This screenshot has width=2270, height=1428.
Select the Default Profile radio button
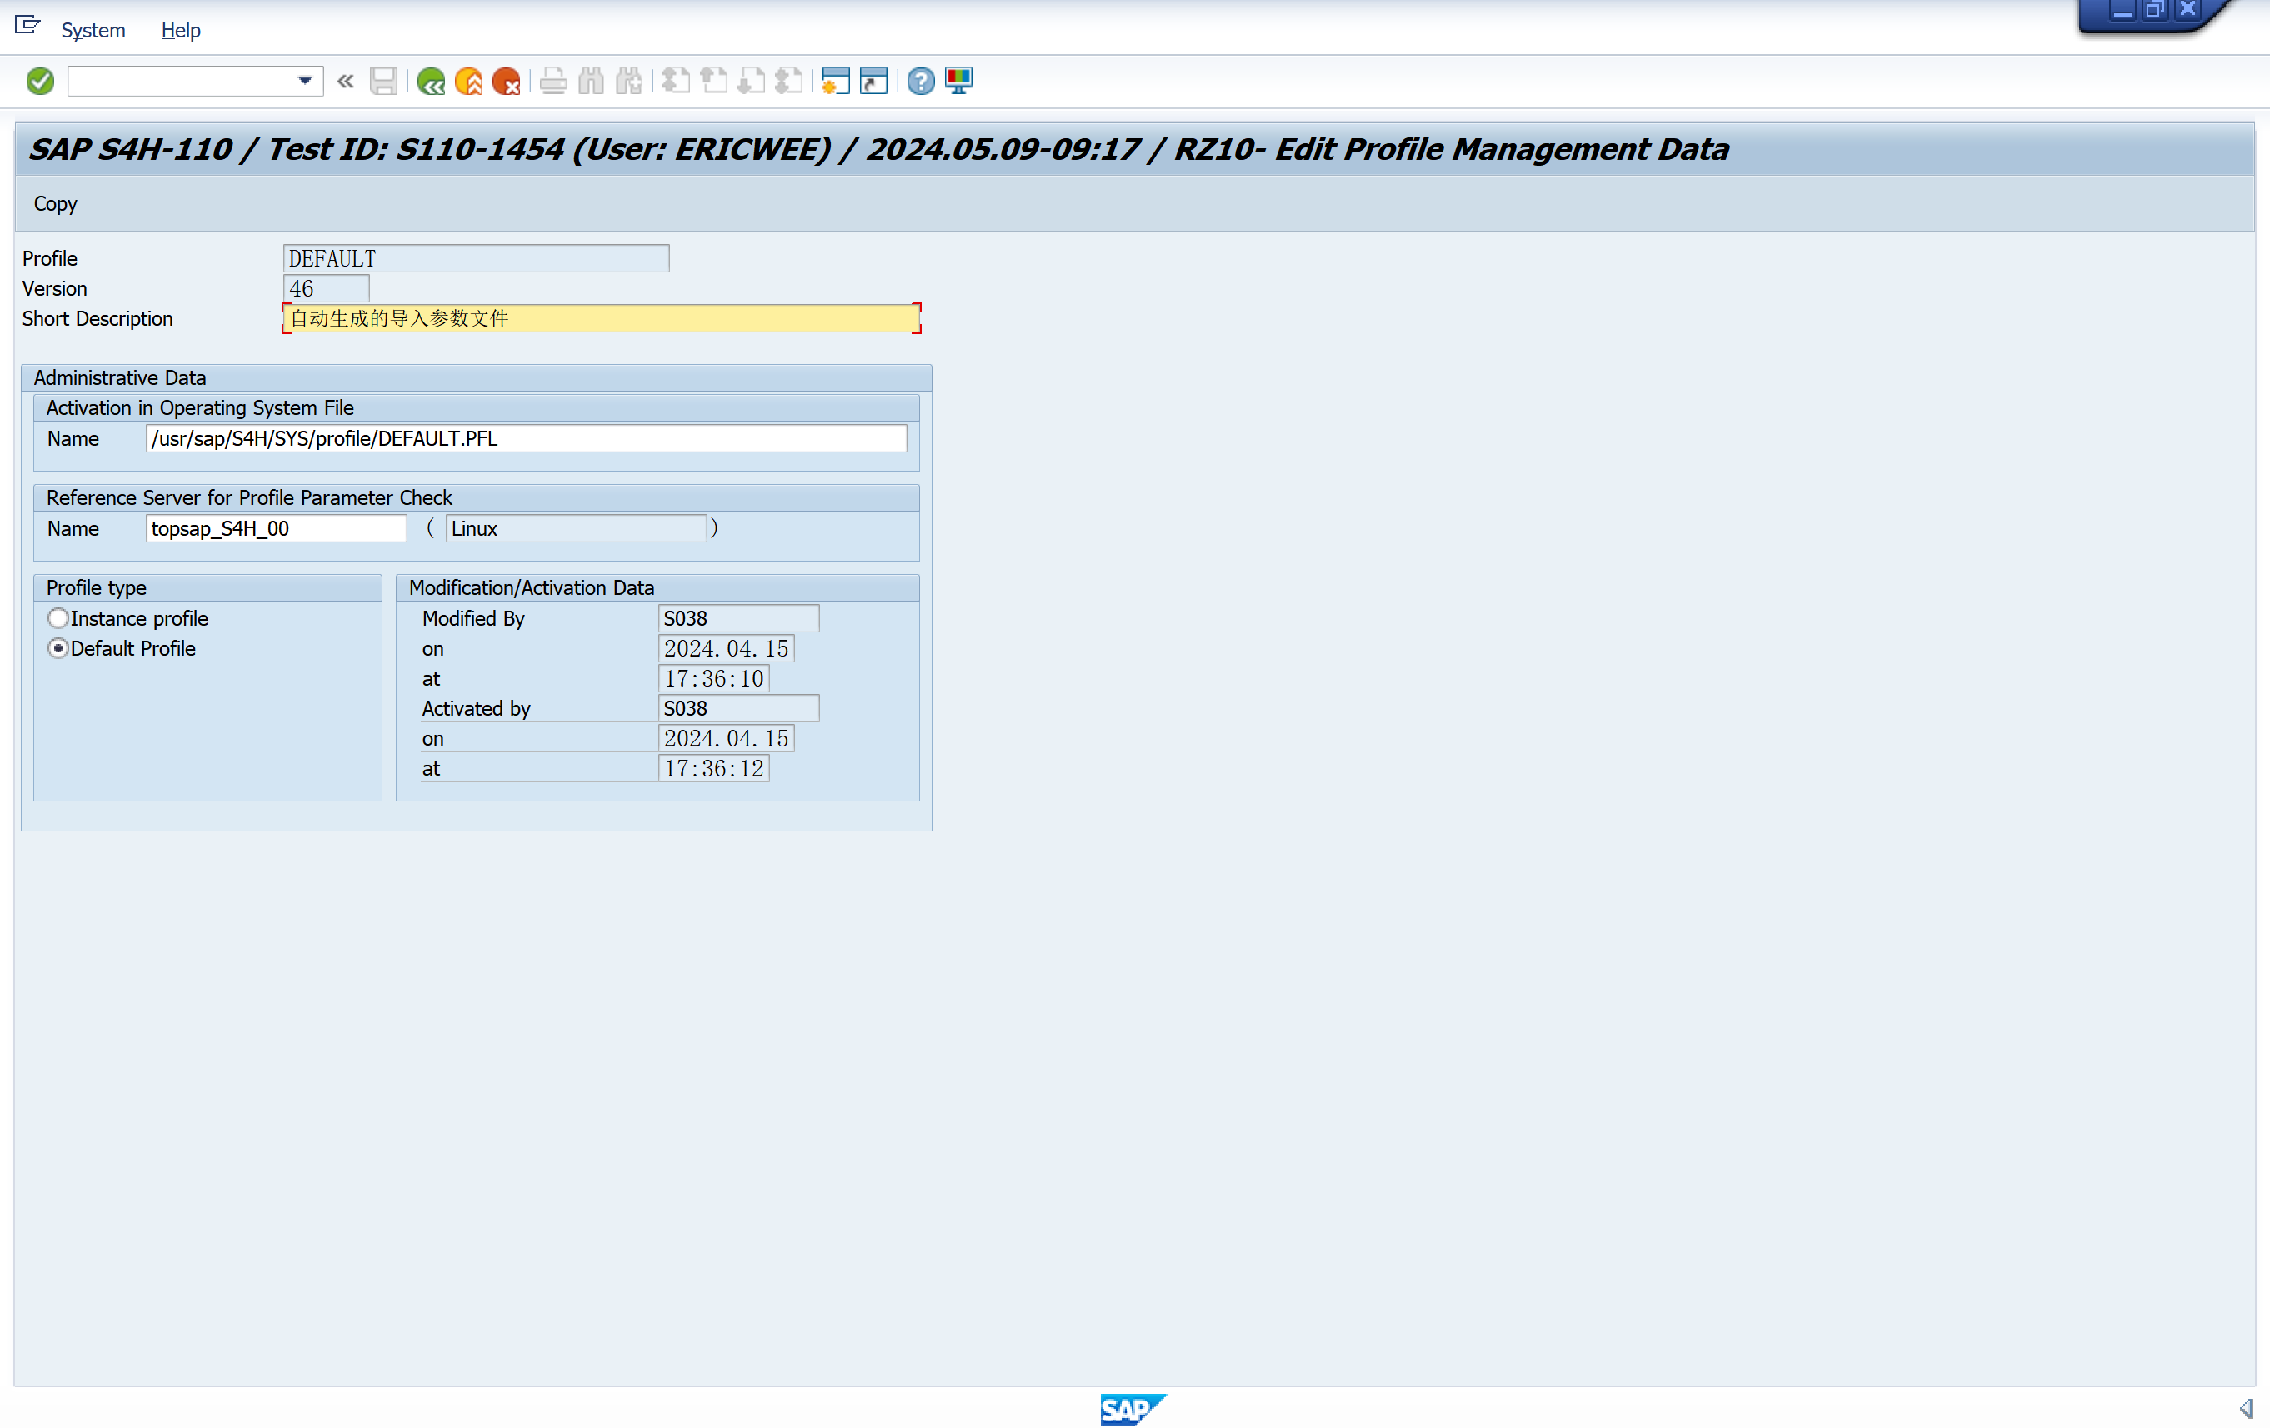coord(58,648)
